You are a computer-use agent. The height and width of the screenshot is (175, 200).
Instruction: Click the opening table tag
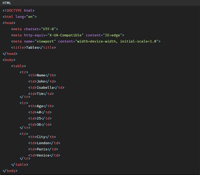click(x=19, y=66)
